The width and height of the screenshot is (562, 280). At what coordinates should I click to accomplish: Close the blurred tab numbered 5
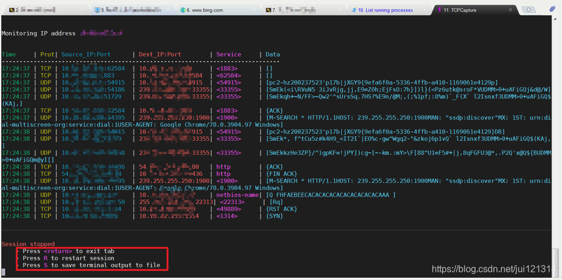168,10
